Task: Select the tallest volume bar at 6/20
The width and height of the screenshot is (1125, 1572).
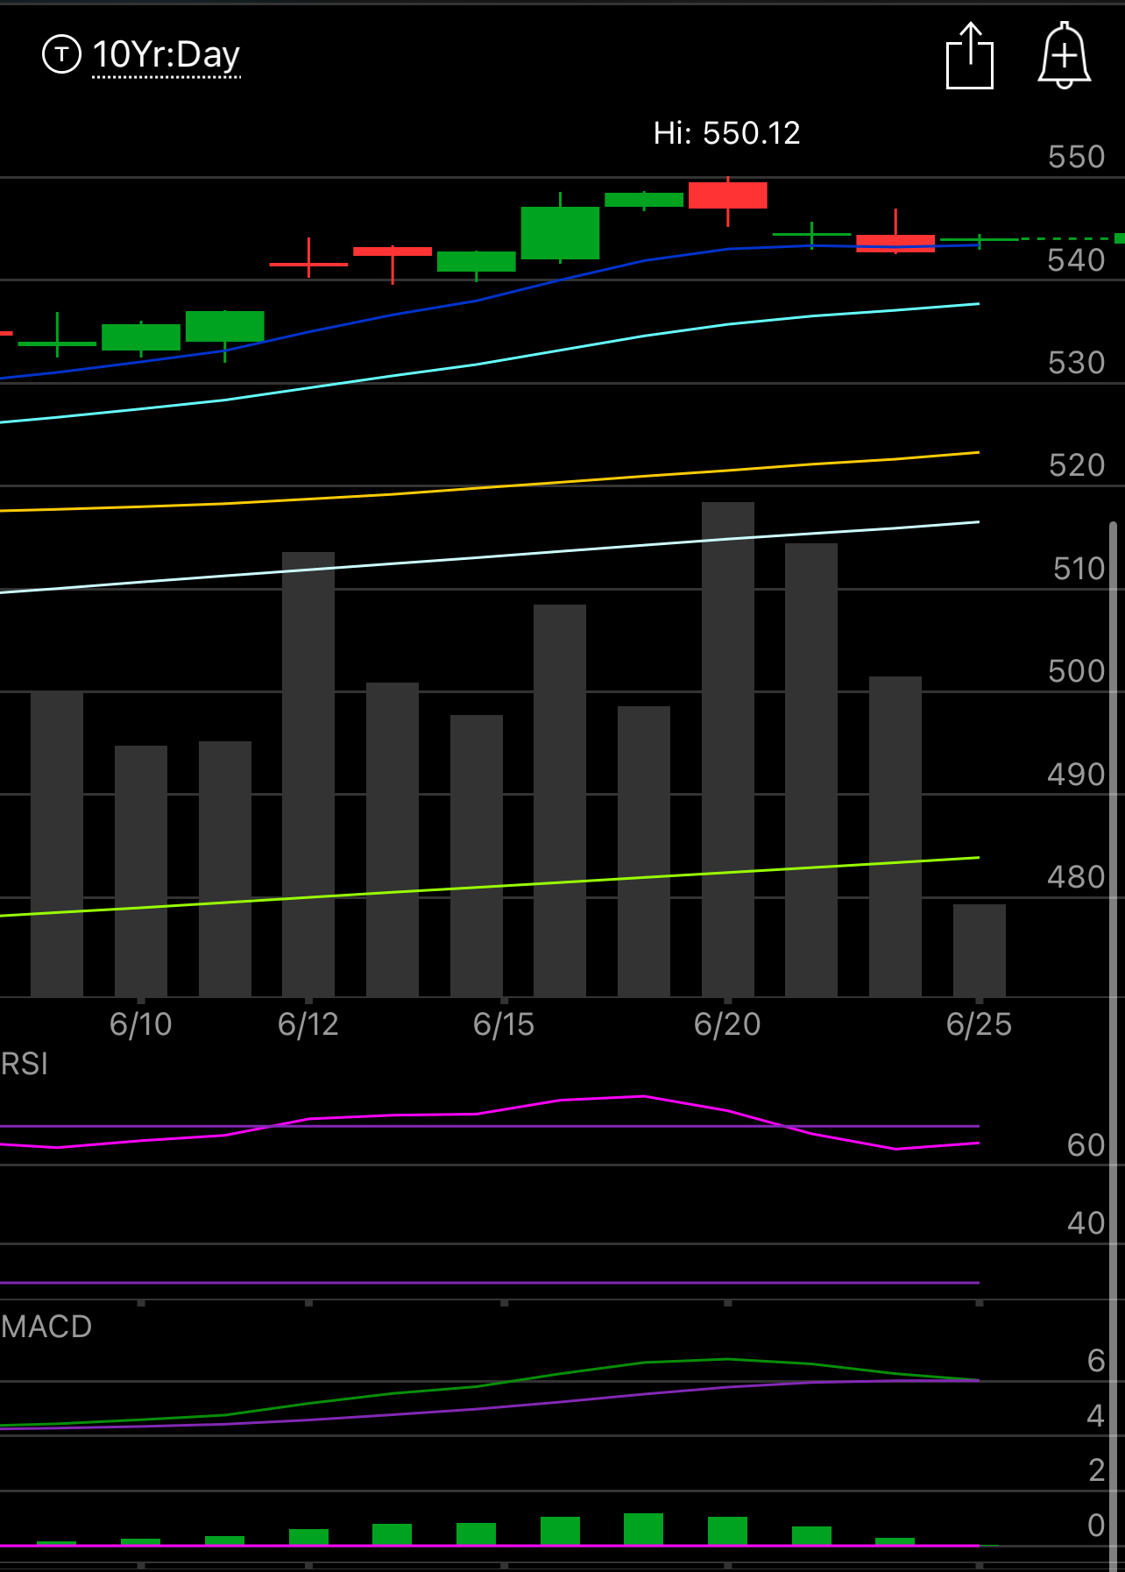Action: coord(728,749)
